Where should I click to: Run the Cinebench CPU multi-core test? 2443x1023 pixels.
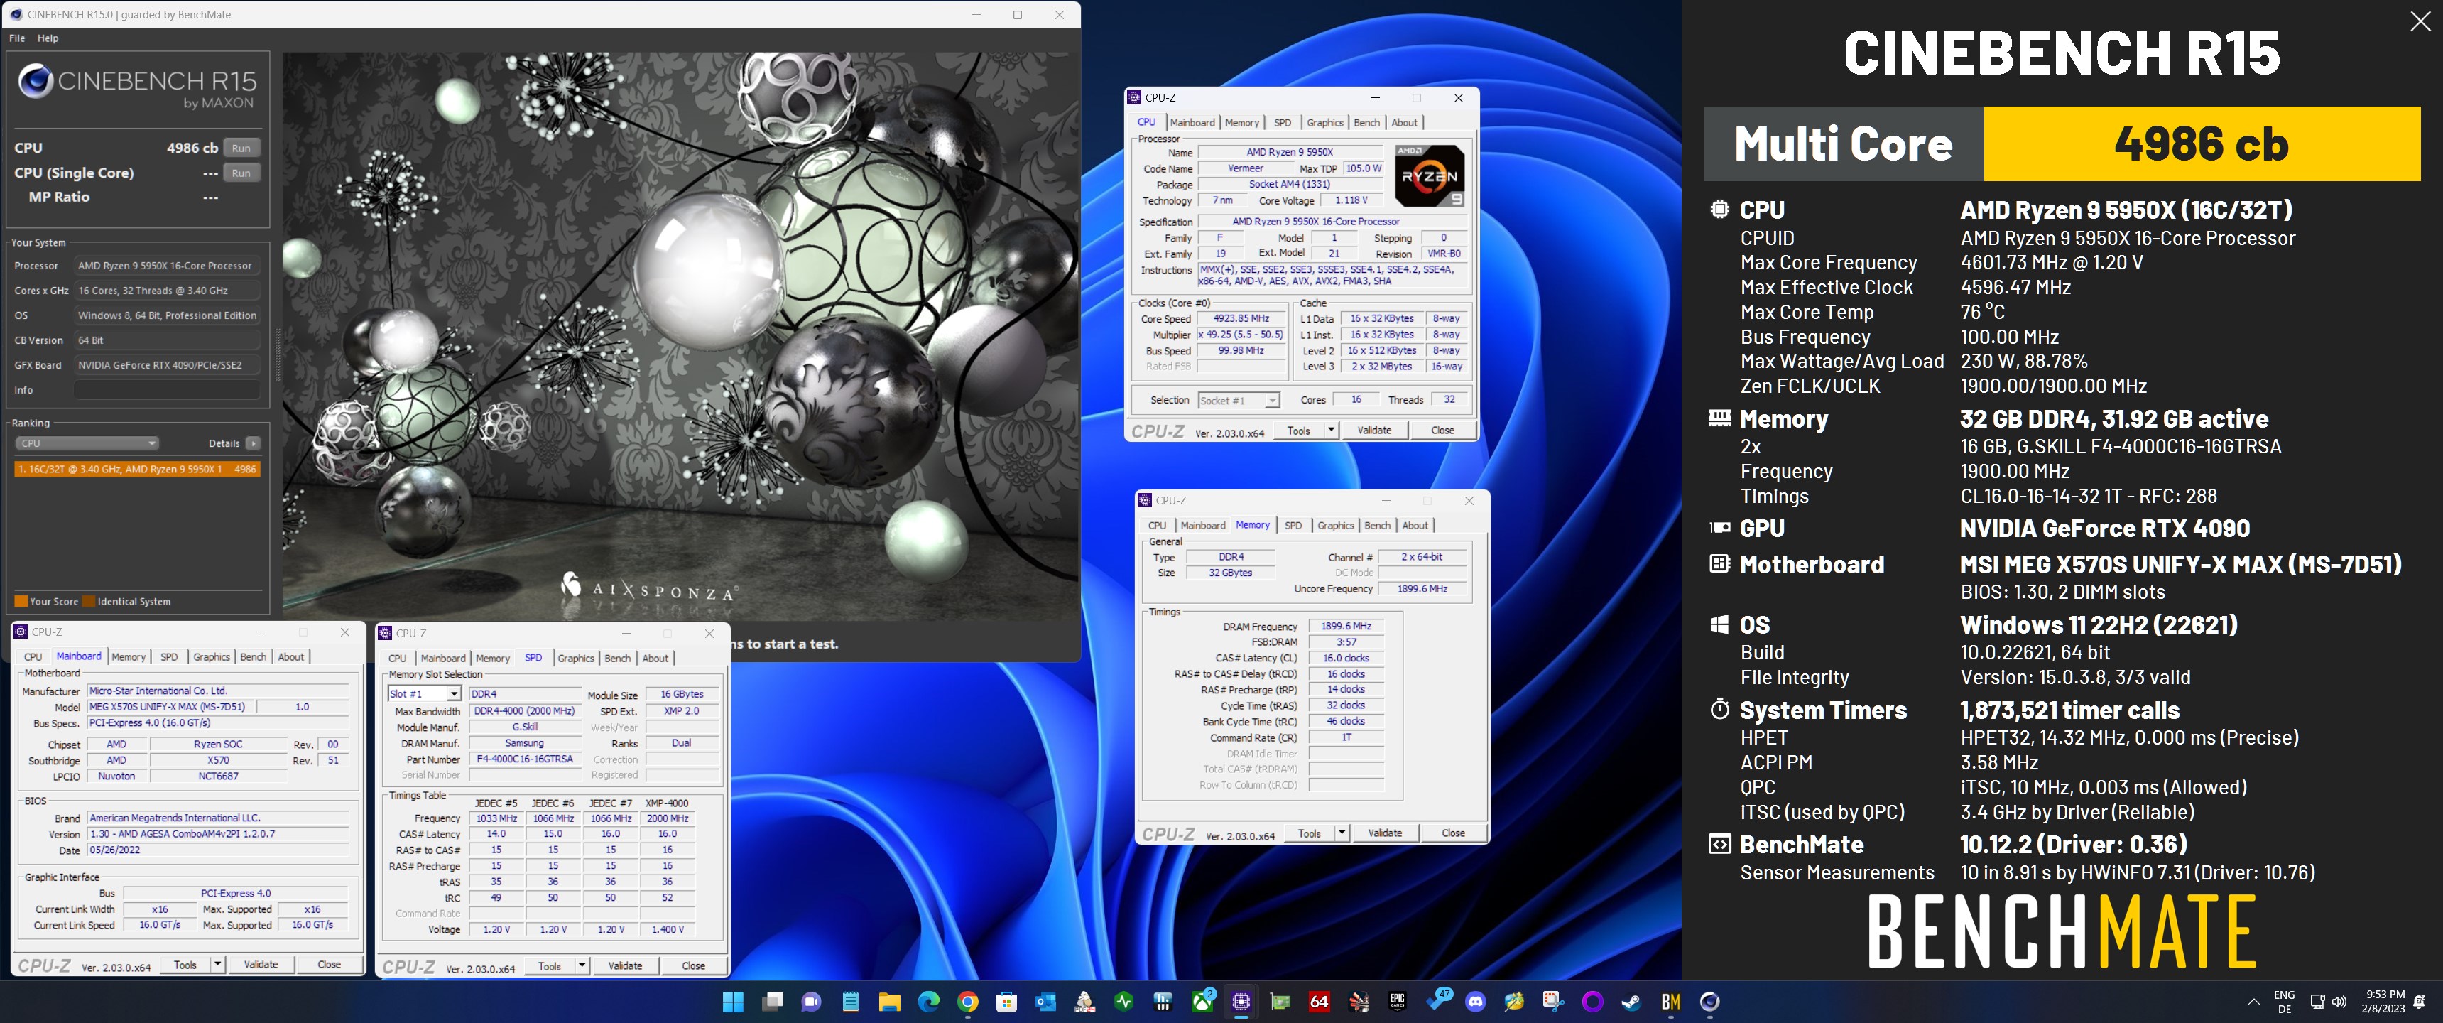click(x=241, y=148)
